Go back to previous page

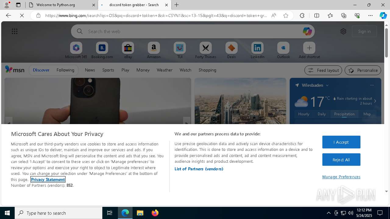tap(9, 16)
